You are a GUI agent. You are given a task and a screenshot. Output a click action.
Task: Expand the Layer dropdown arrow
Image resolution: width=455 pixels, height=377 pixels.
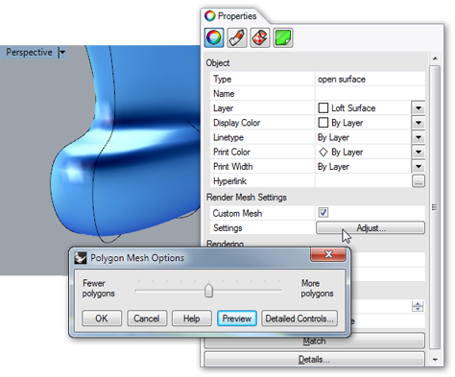click(x=419, y=108)
